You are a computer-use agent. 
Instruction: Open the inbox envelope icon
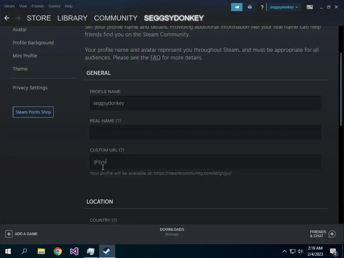point(250,7)
